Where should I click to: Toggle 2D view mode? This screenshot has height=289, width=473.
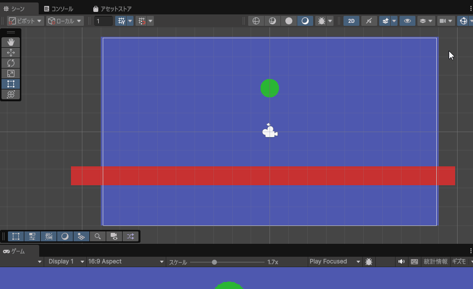tap(351, 21)
